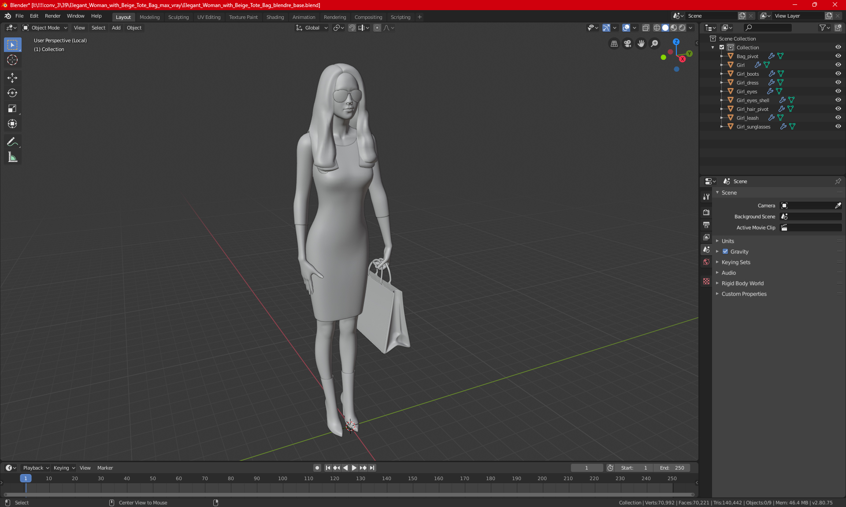Expand the Units panel

[727, 241]
